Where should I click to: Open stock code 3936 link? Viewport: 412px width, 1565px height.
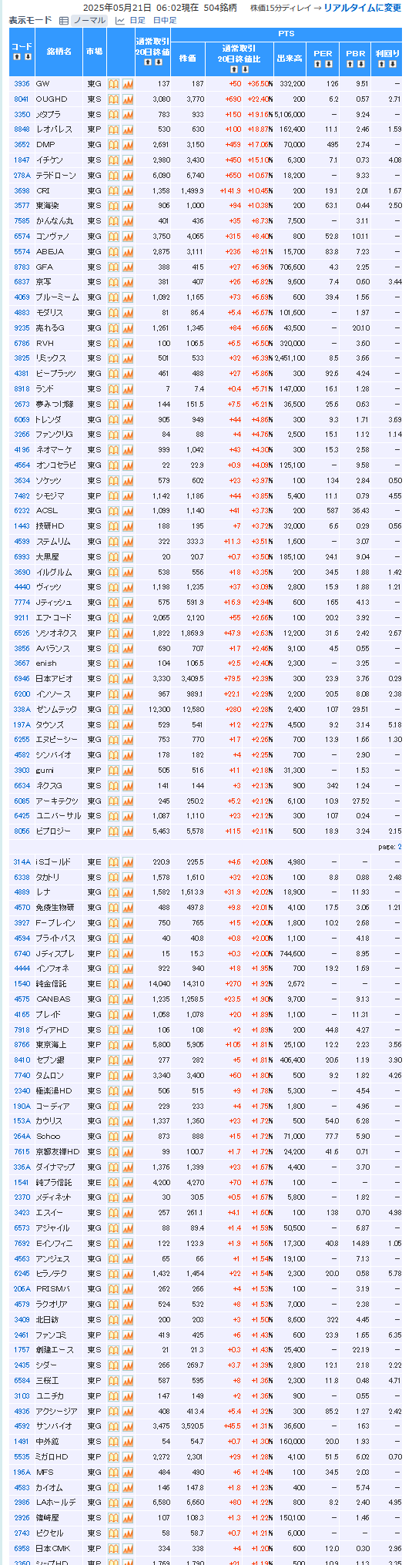[22, 83]
